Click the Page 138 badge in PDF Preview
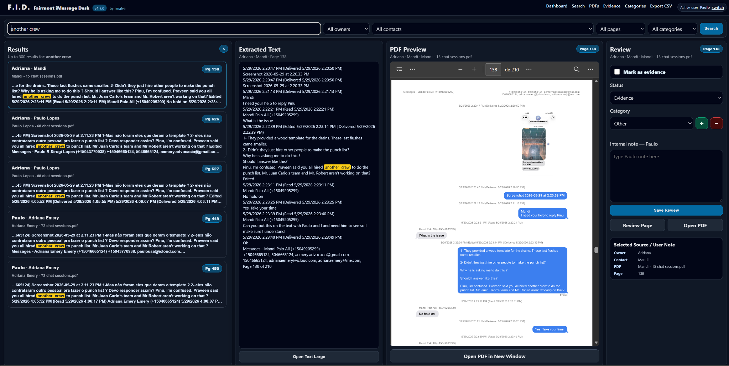This screenshot has height=366, width=729. click(588, 49)
